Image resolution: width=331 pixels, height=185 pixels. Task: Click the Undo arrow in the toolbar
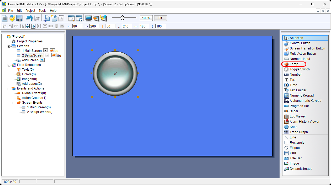[x=29, y=18]
